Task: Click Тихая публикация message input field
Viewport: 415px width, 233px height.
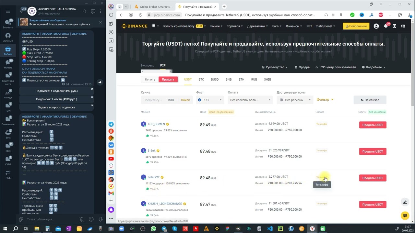Action: point(52,219)
